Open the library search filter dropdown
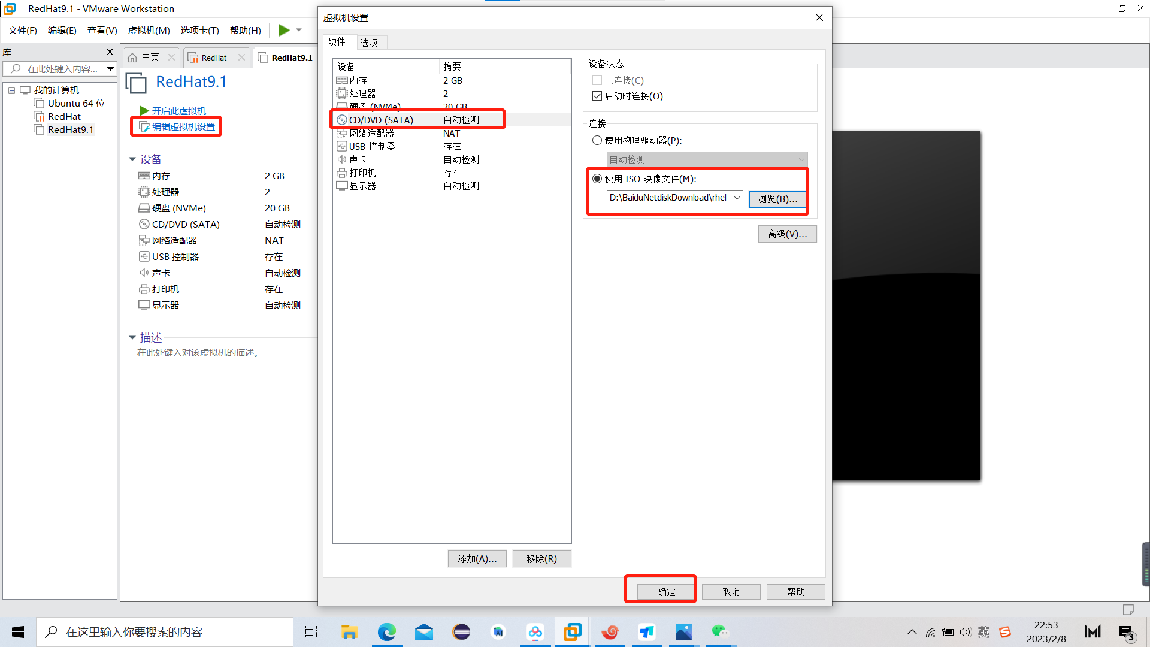The height and width of the screenshot is (647, 1150). point(110,69)
